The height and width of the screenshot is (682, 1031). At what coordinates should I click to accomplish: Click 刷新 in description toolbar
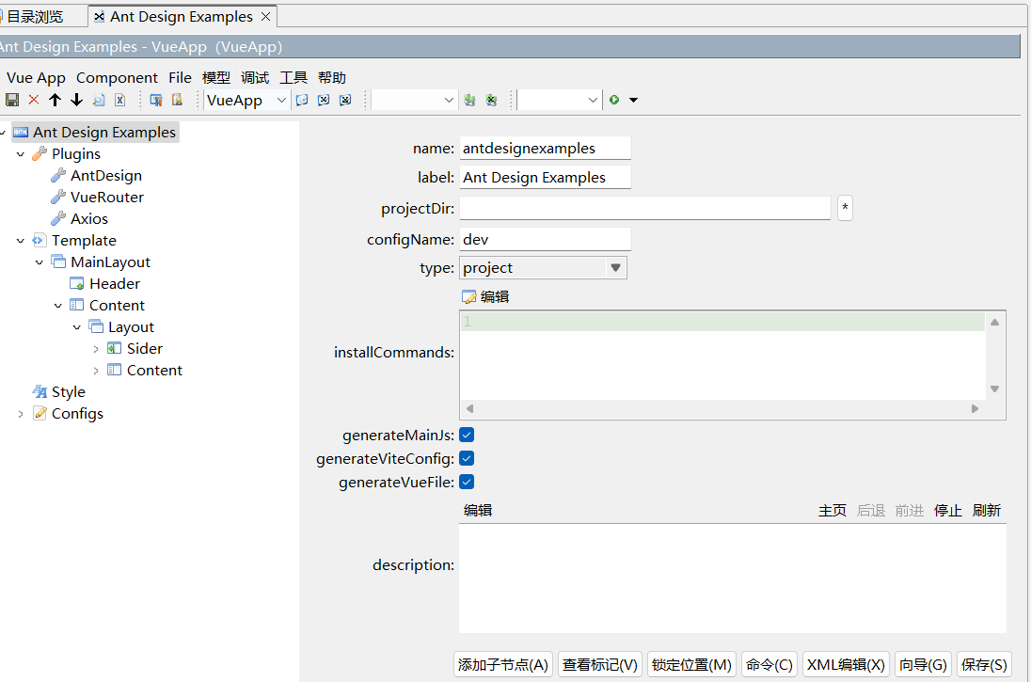[987, 511]
